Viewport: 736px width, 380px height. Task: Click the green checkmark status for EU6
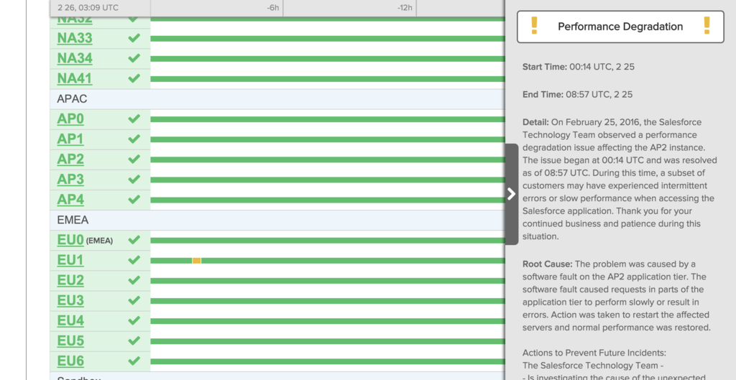click(134, 361)
